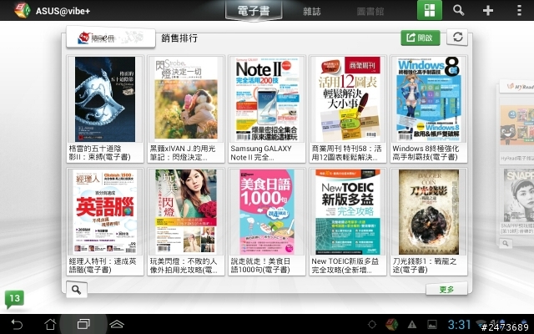Open the 閃燈決定一切 book cover
Viewport: 534px width, 334px height.
(x=186, y=99)
